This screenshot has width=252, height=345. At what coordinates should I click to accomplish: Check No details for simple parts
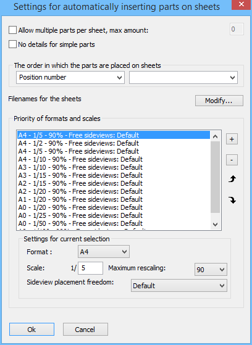click(12, 44)
